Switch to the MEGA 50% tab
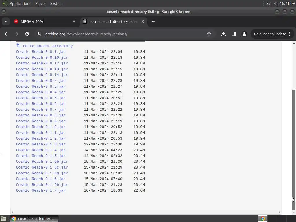Viewport: 296px width, 222px height. 45,21
